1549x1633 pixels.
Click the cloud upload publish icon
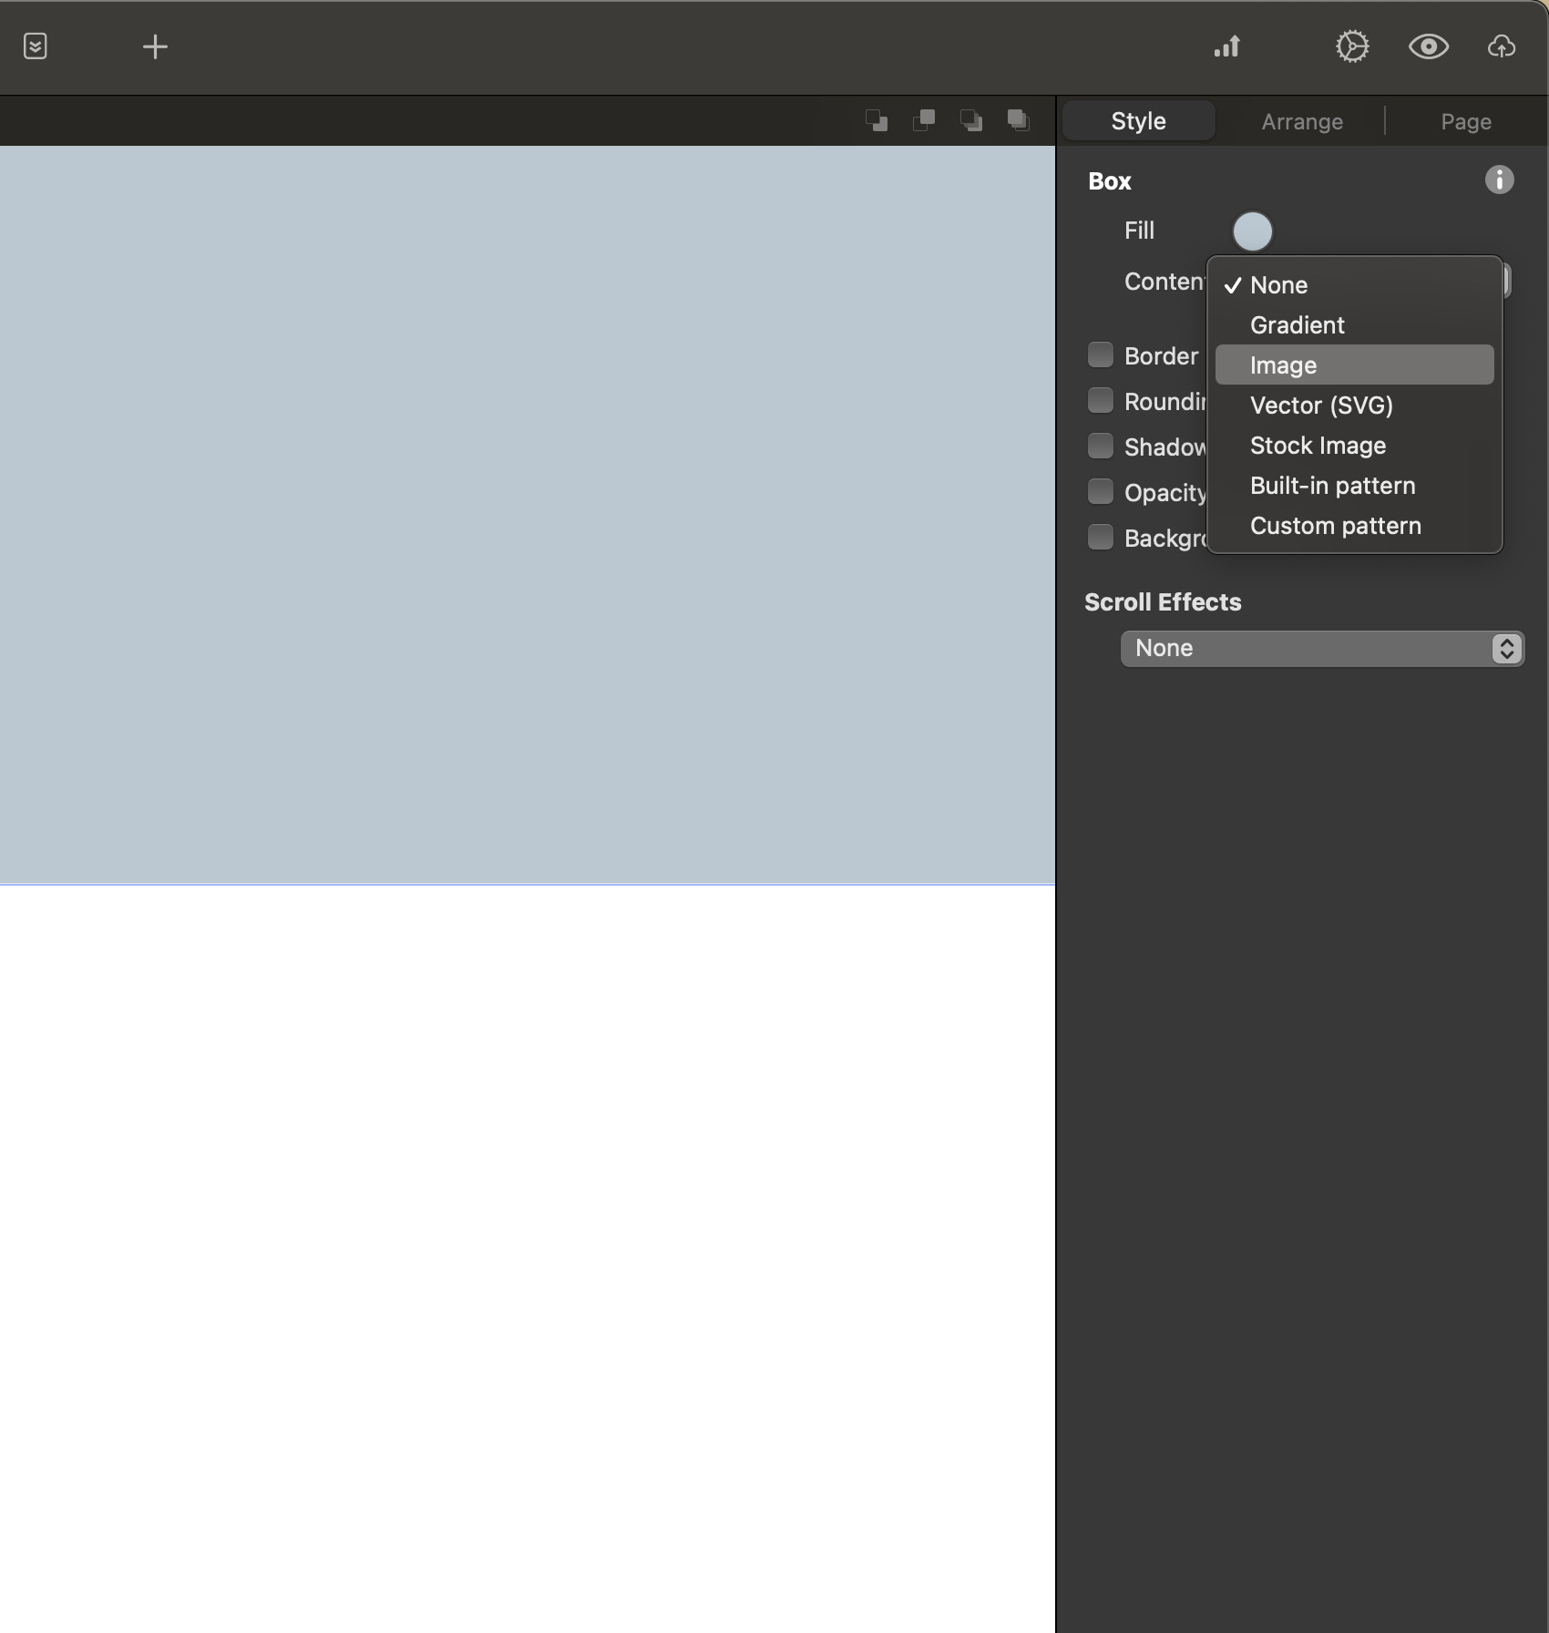point(1501,46)
